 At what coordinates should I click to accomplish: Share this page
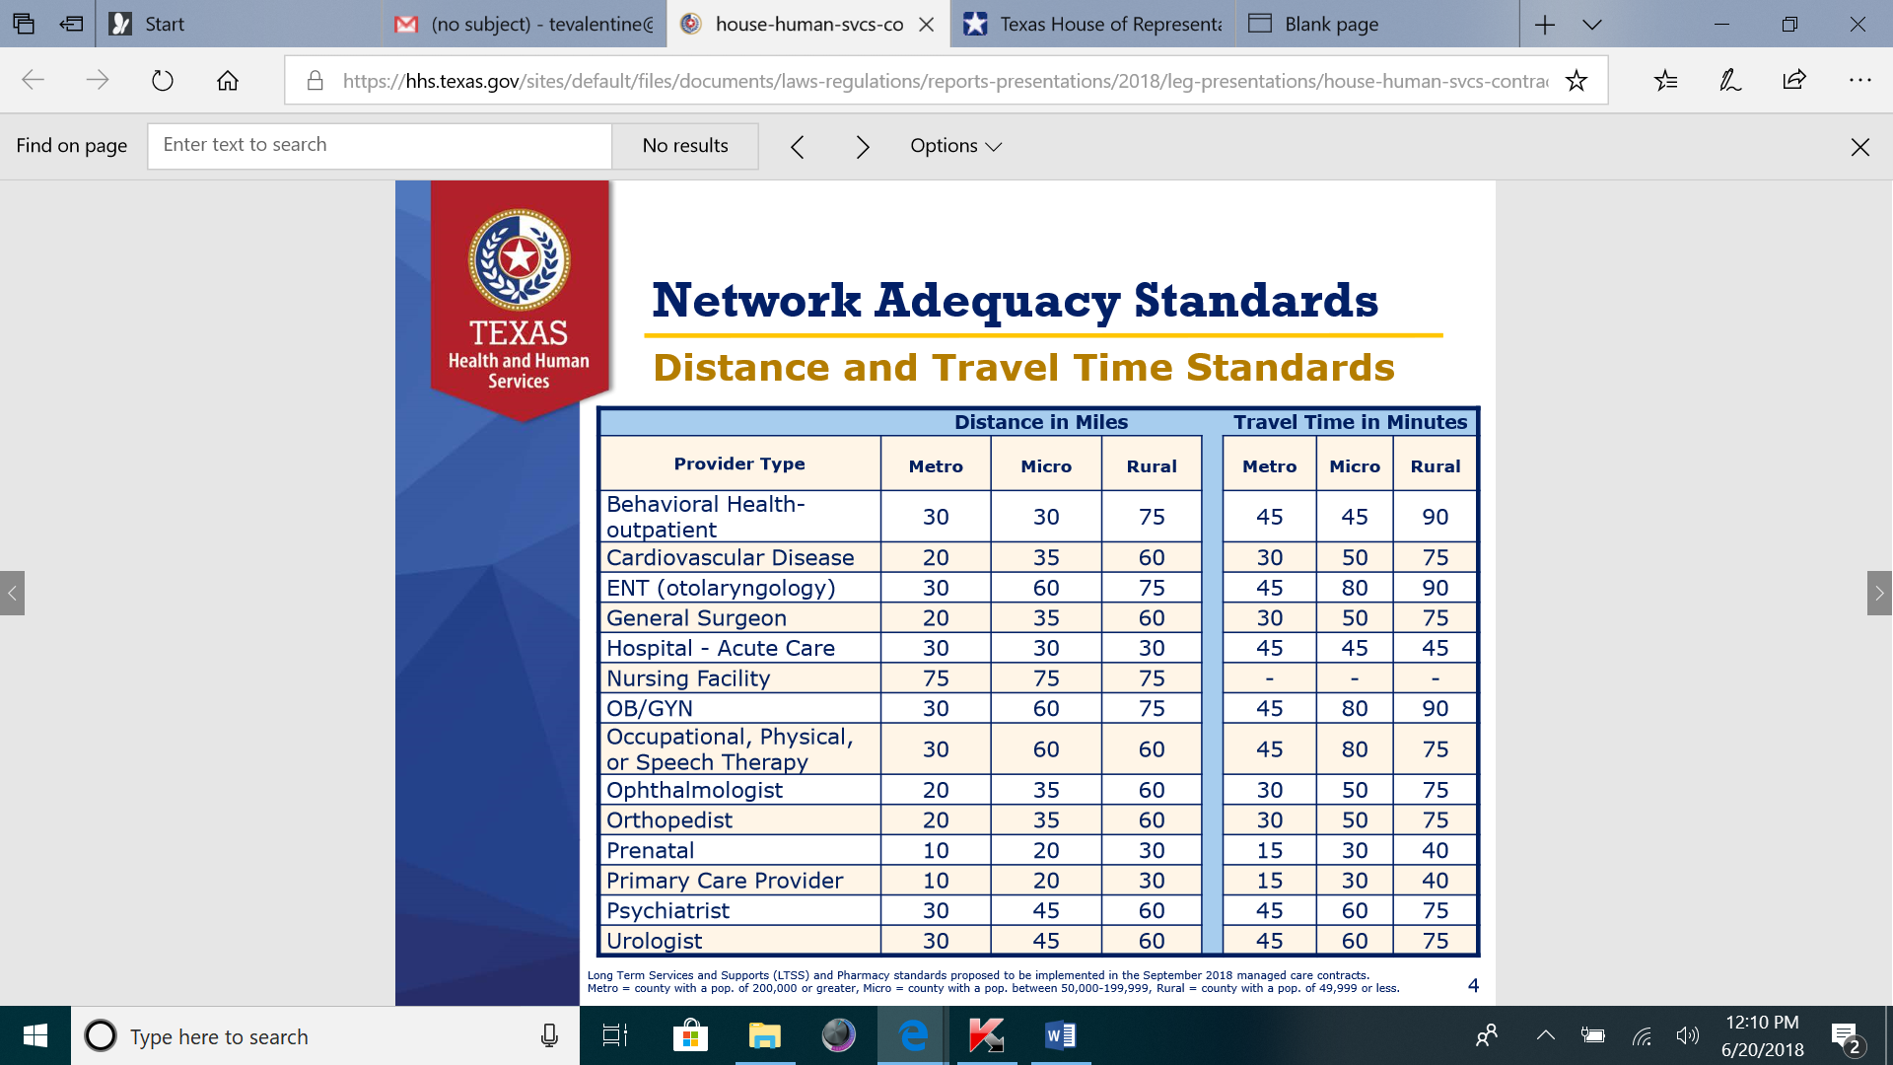1794,81
